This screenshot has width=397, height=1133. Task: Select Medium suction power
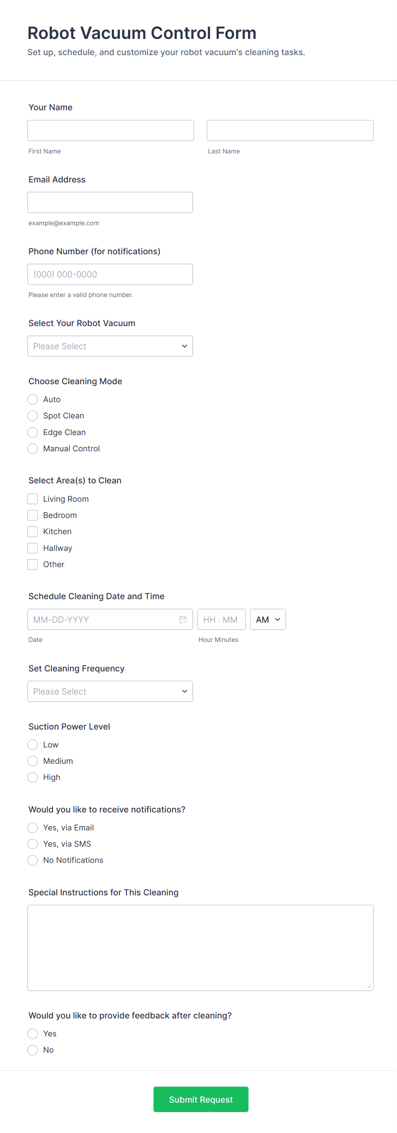[x=32, y=761]
